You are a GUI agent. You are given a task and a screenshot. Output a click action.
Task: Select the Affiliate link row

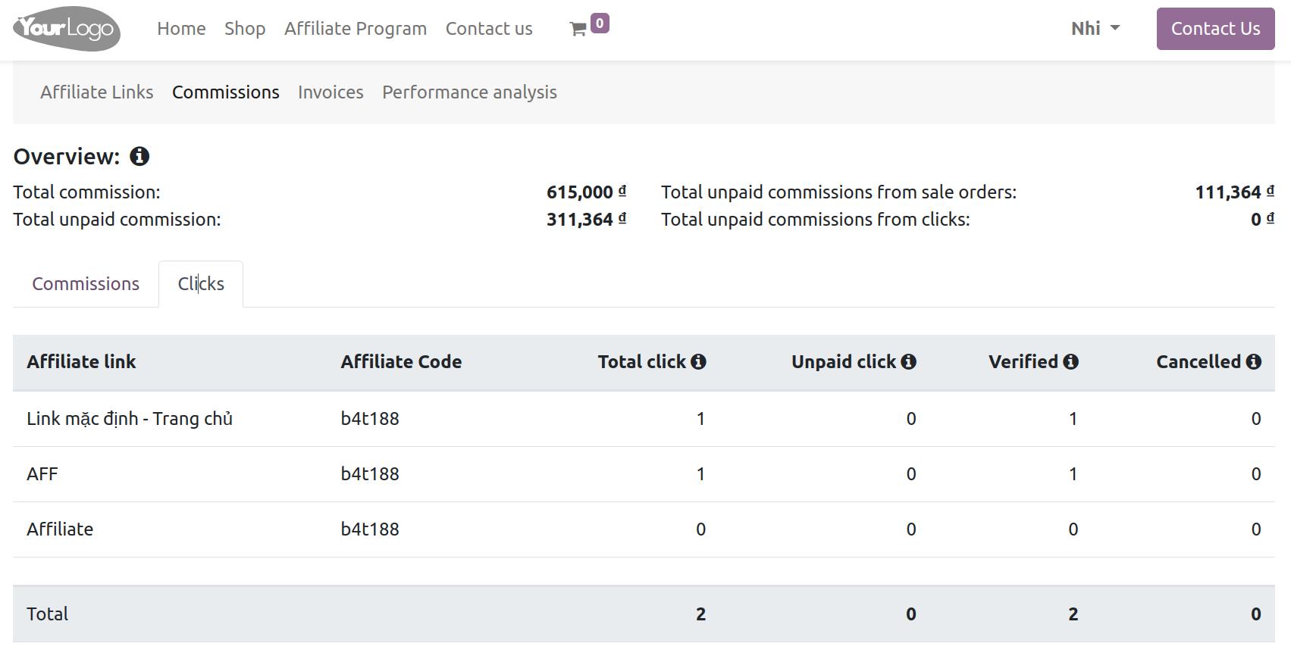pos(644,529)
